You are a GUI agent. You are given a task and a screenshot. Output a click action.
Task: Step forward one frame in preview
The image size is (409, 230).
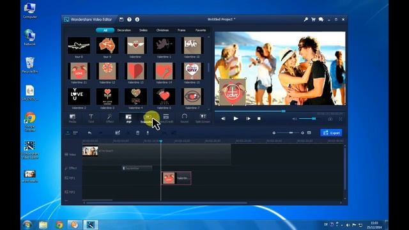click(248, 119)
